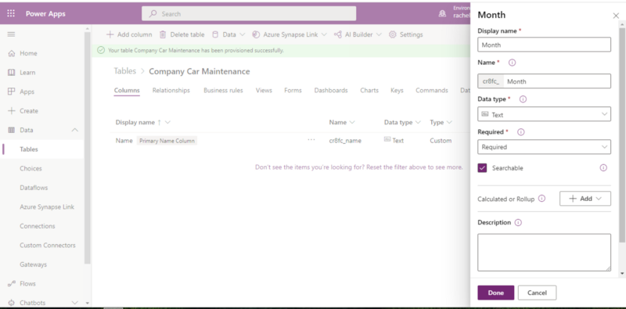Switch to the Columns tab
The height and width of the screenshot is (309, 626).
127,90
